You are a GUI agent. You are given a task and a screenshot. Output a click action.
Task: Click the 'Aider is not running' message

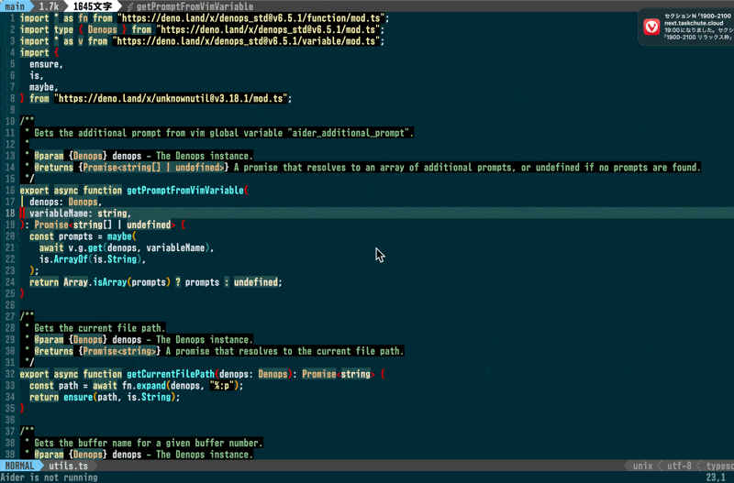pyautogui.click(x=50, y=478)
